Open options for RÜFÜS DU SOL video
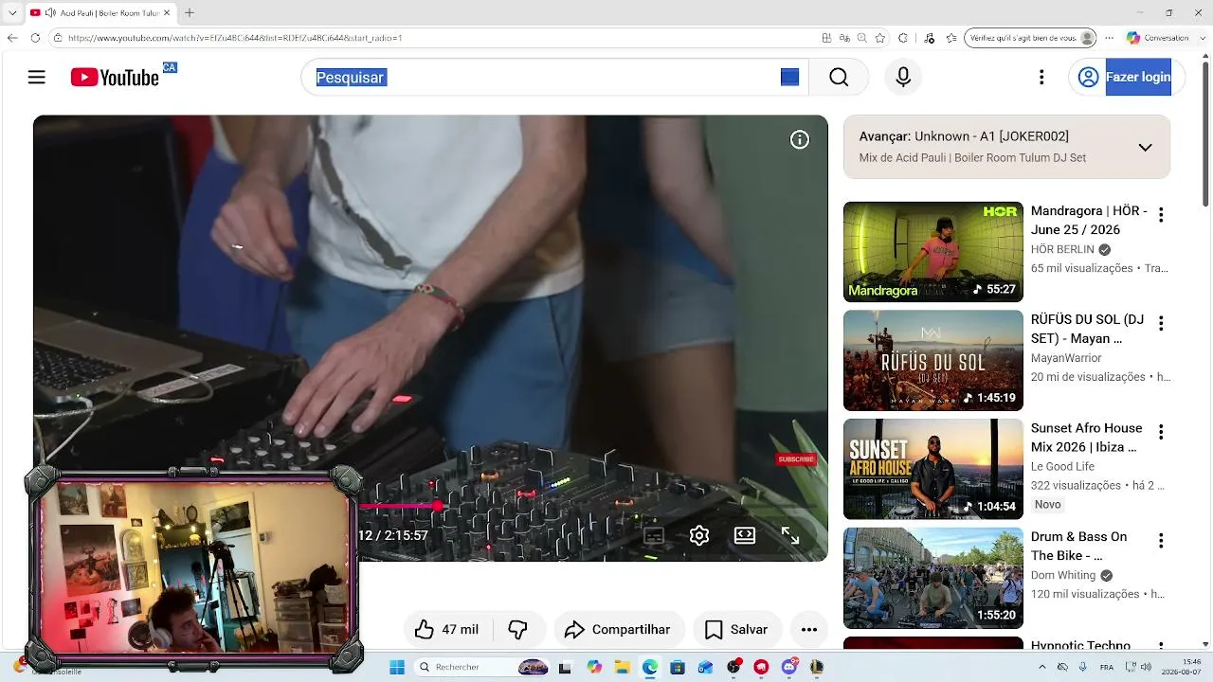The image size is (1213, 682). [x=1161, y=324]
